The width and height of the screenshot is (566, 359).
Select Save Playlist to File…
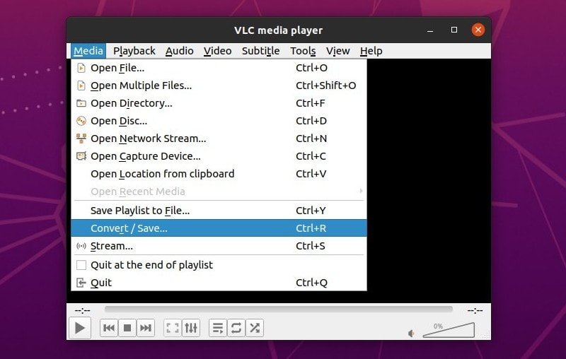219,211
